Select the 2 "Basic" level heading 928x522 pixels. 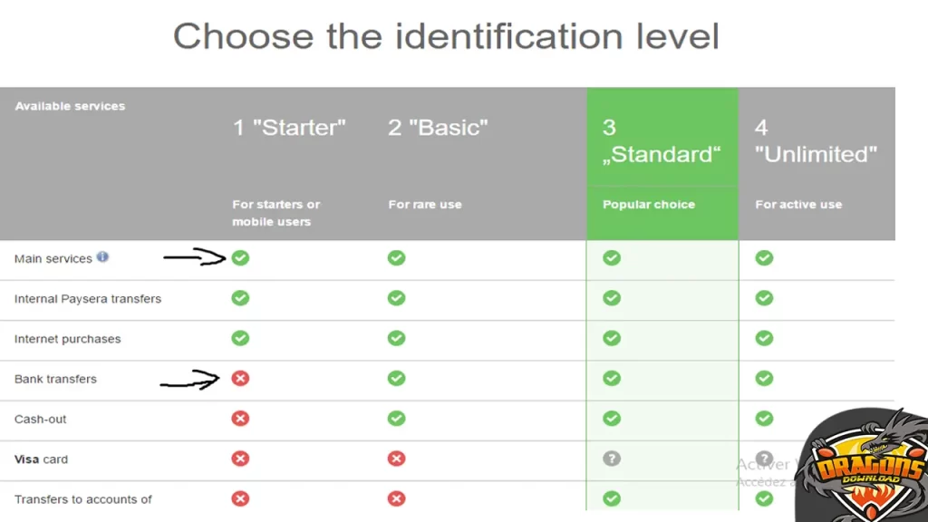click(438, 128)
